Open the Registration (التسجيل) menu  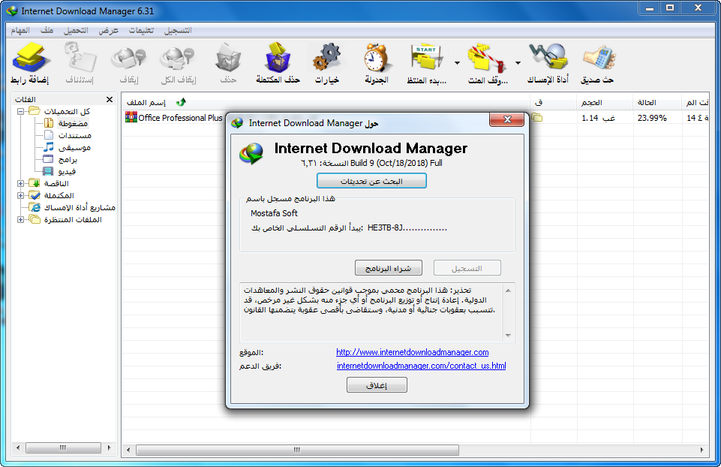coord(178,30)
